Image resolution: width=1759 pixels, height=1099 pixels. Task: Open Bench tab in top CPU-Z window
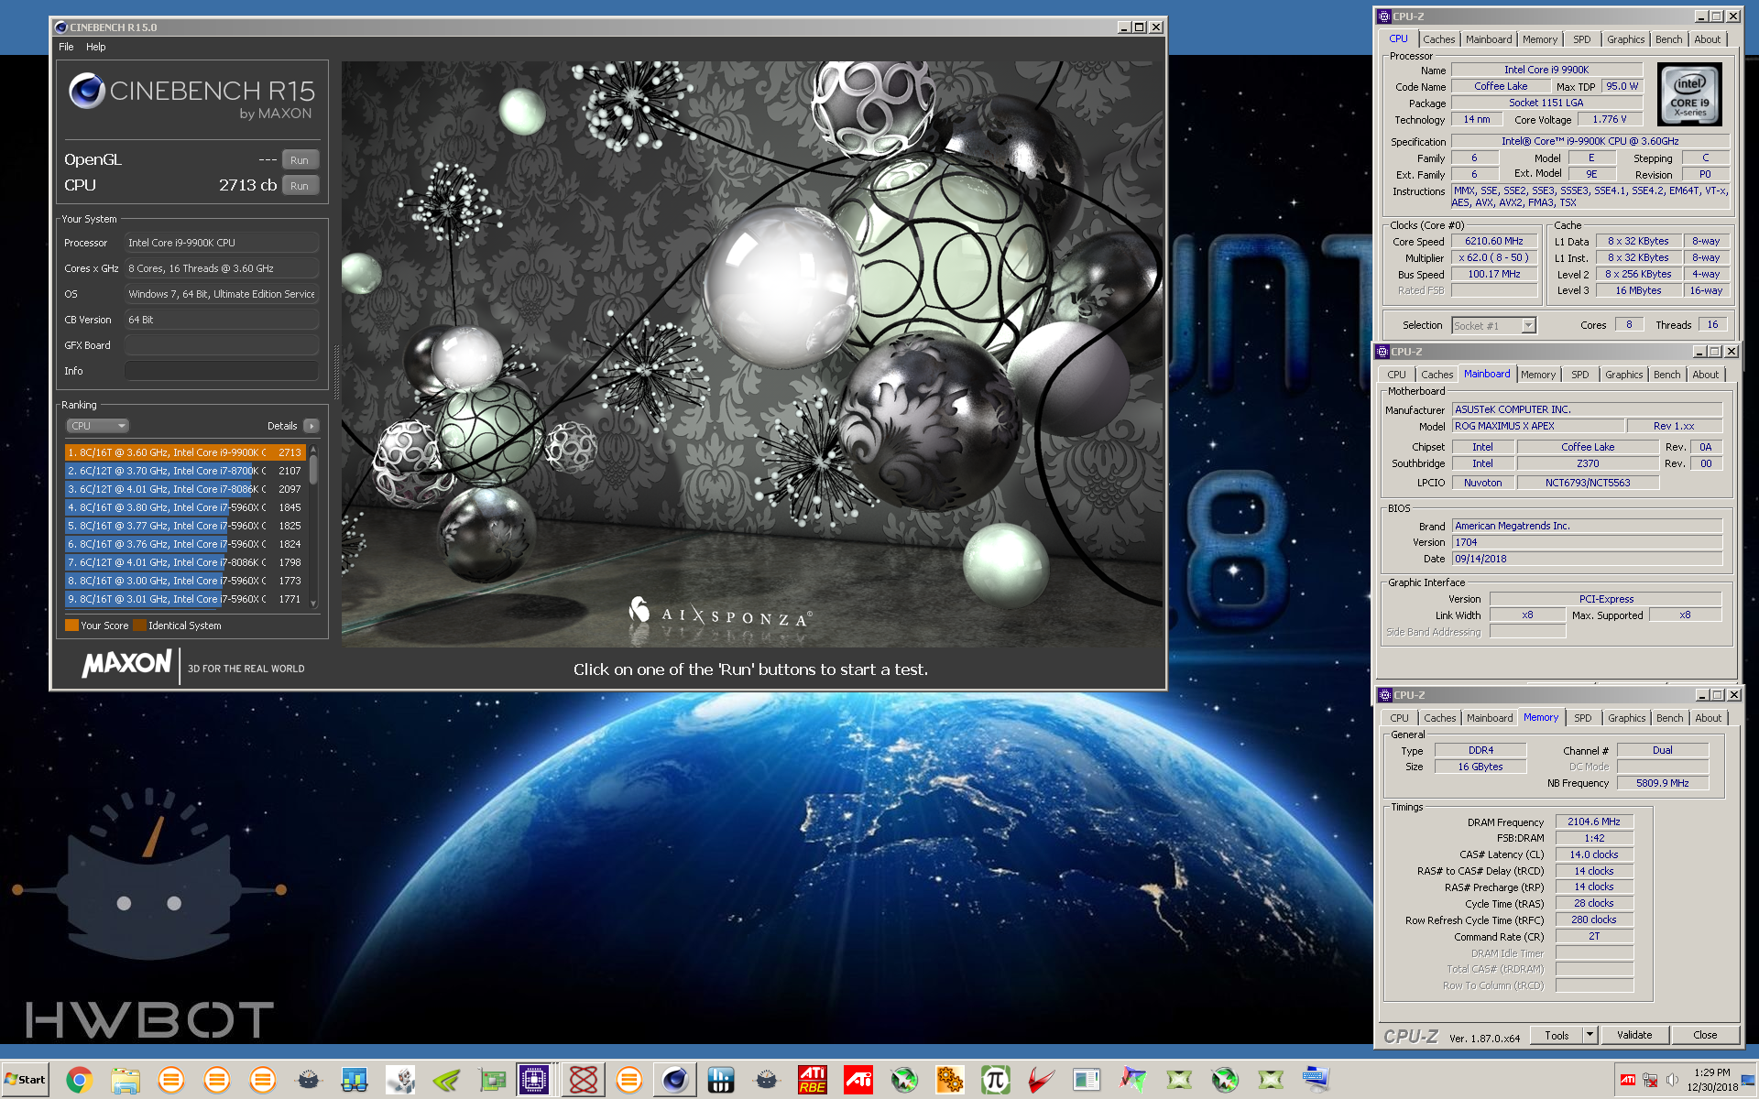[x=1668, y=39]
